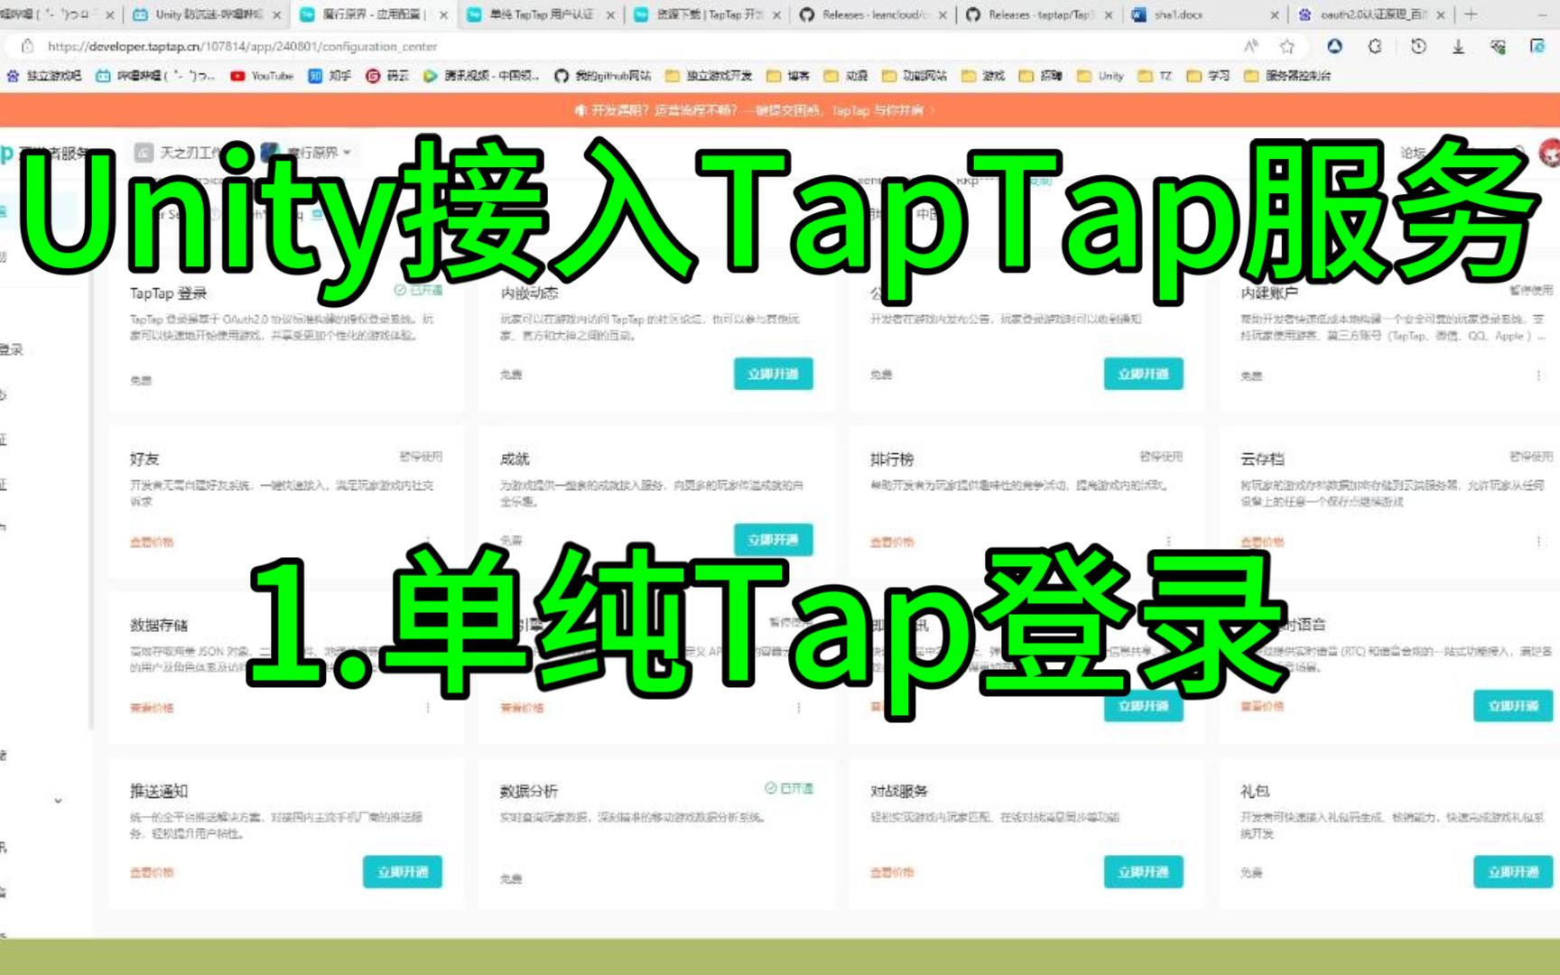Click '查看价格' on the 排行榜 card

(x=892, y=542)
